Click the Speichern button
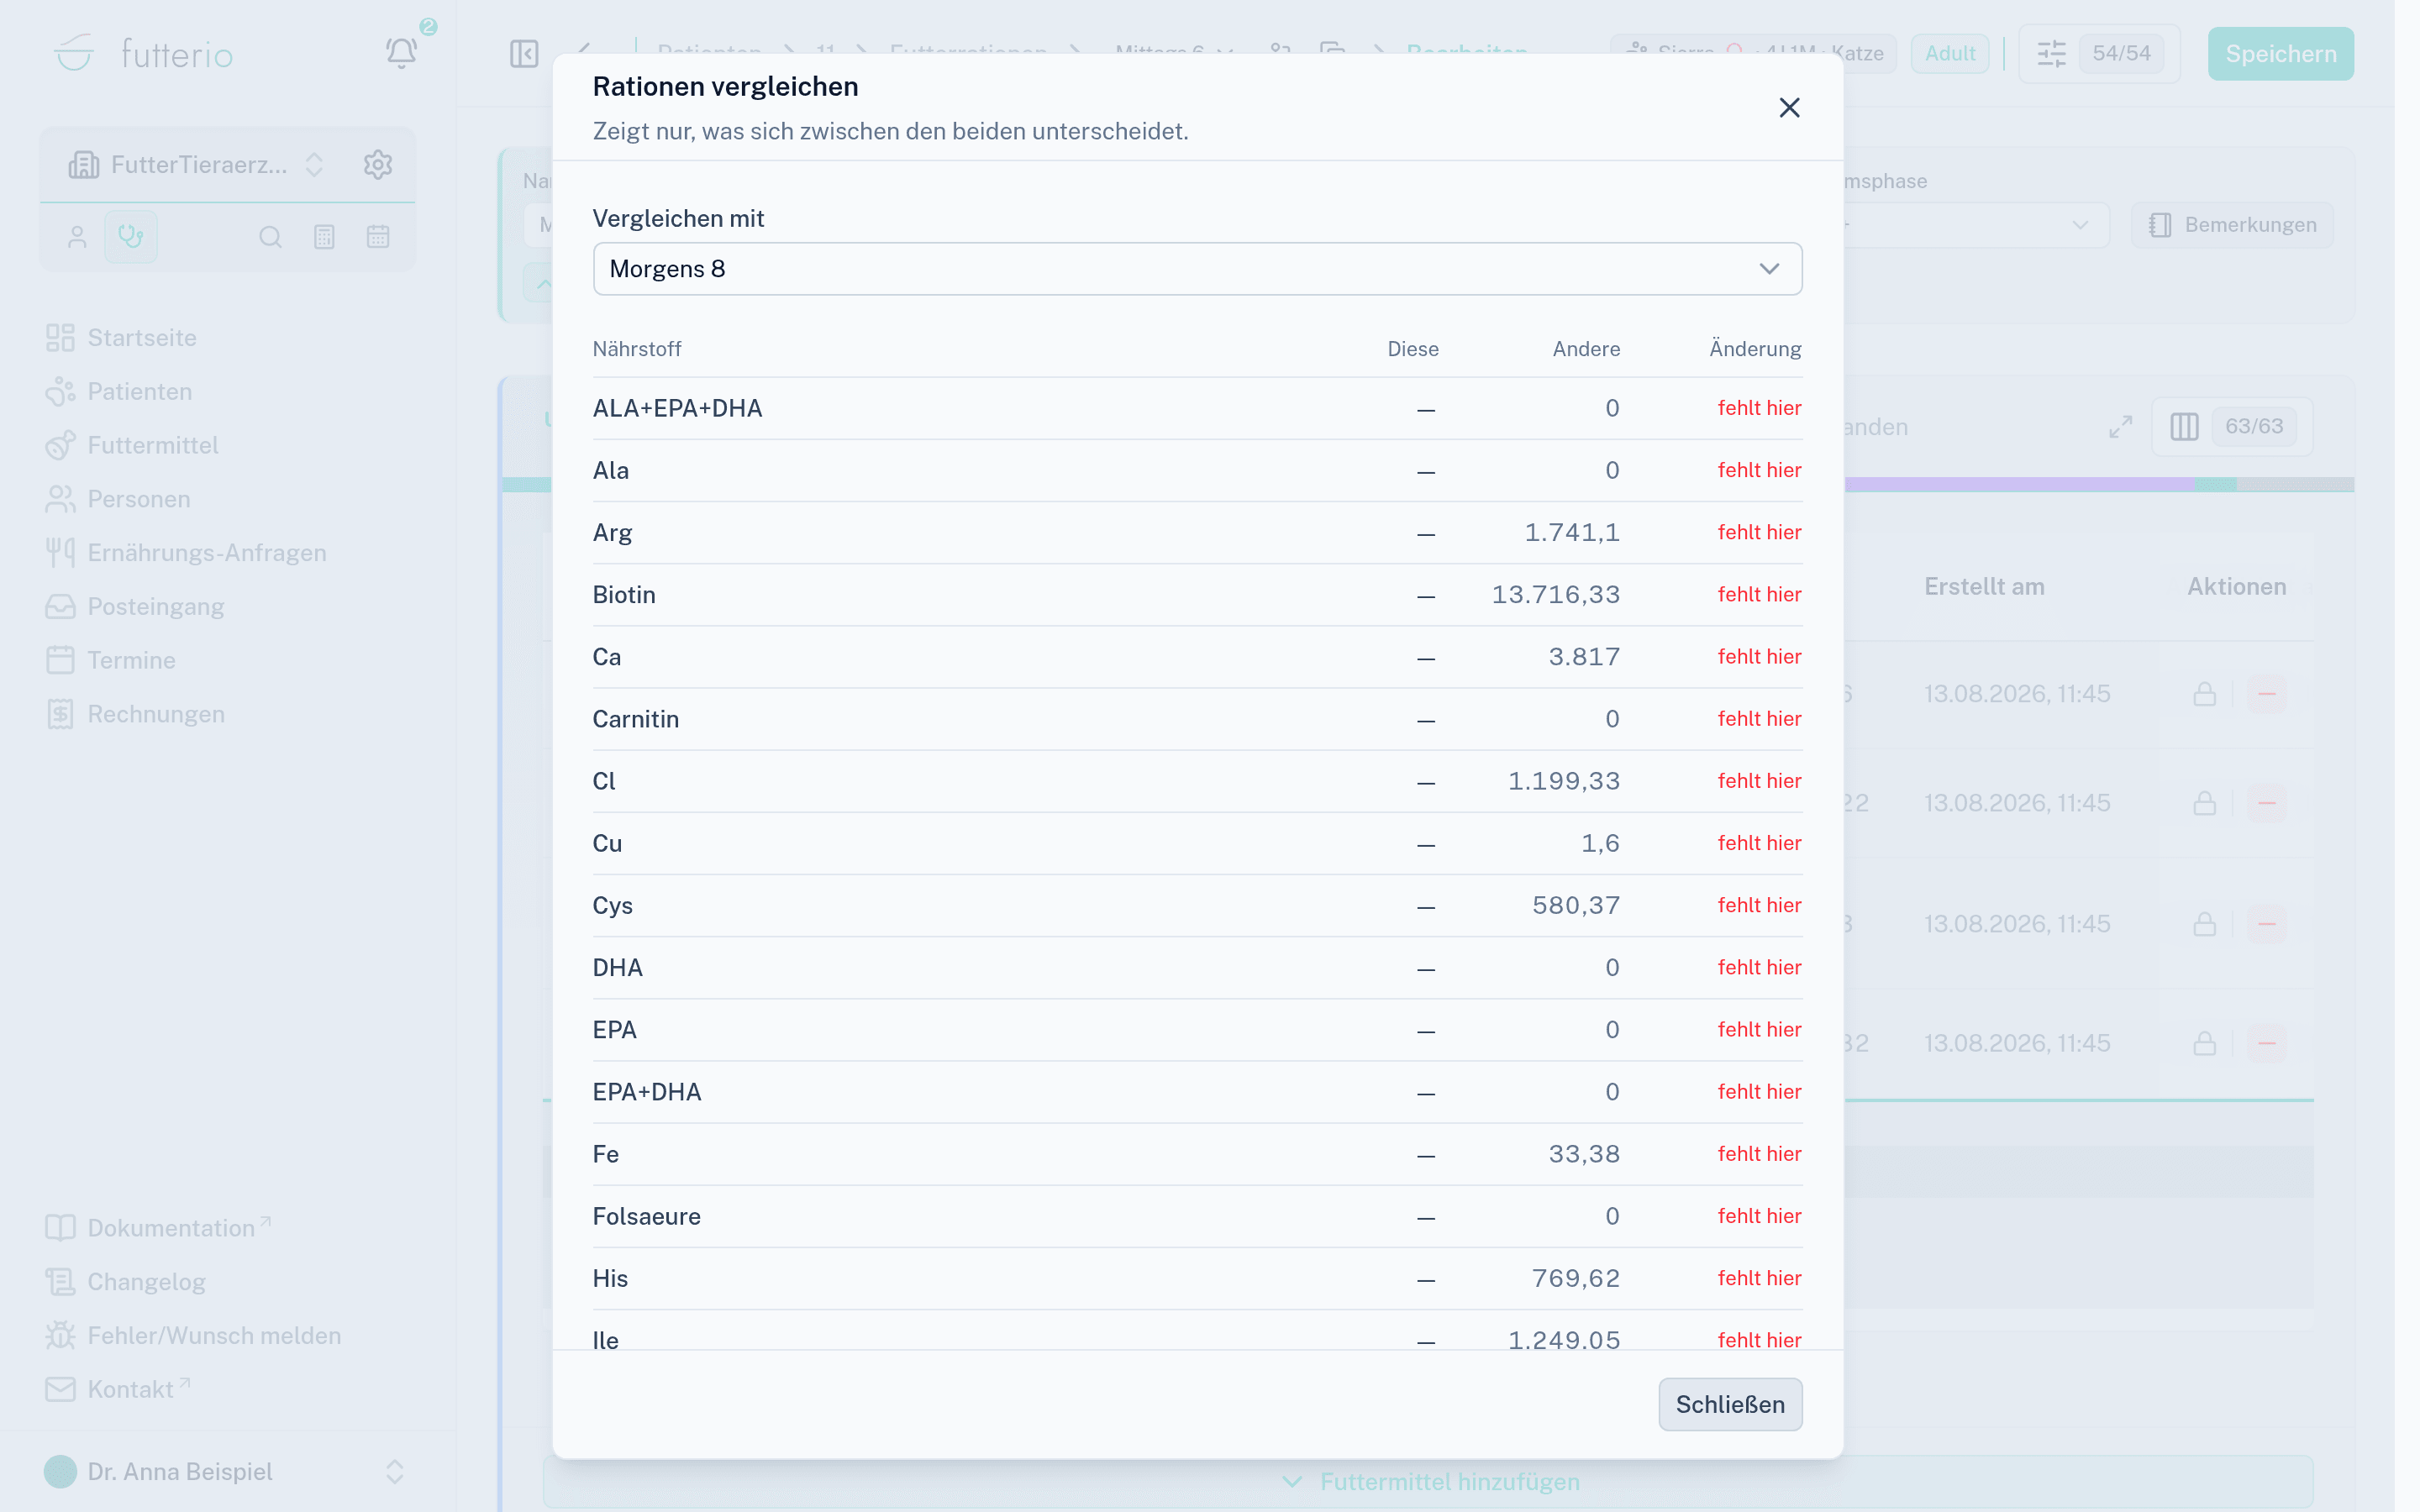Screen dimensions: 2420x1512 click(x=2280, y=54)
